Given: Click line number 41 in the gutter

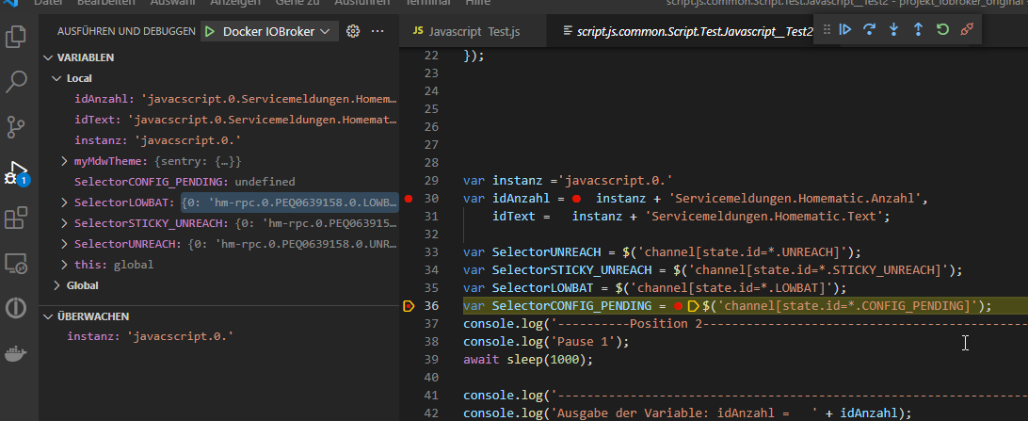Looking at the screenshot, I should [x=431, y=396].
